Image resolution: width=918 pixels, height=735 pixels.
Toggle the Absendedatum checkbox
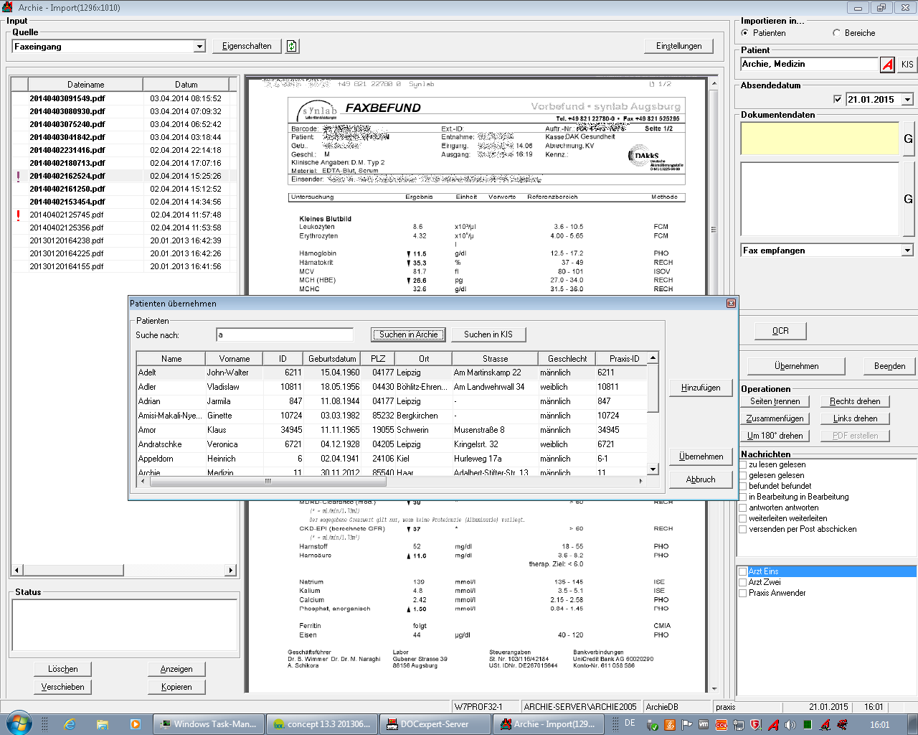point(838,100)
